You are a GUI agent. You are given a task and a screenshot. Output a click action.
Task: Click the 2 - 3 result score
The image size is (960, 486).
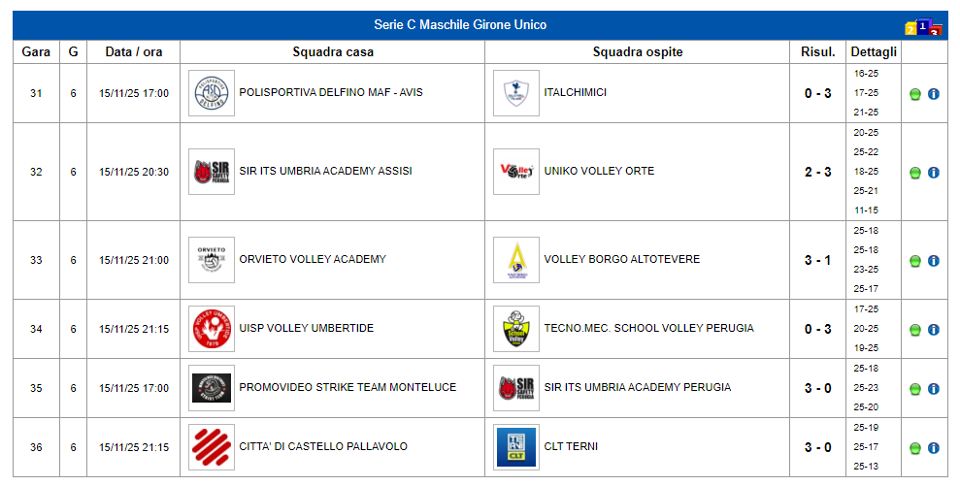[x=817, y=172]
